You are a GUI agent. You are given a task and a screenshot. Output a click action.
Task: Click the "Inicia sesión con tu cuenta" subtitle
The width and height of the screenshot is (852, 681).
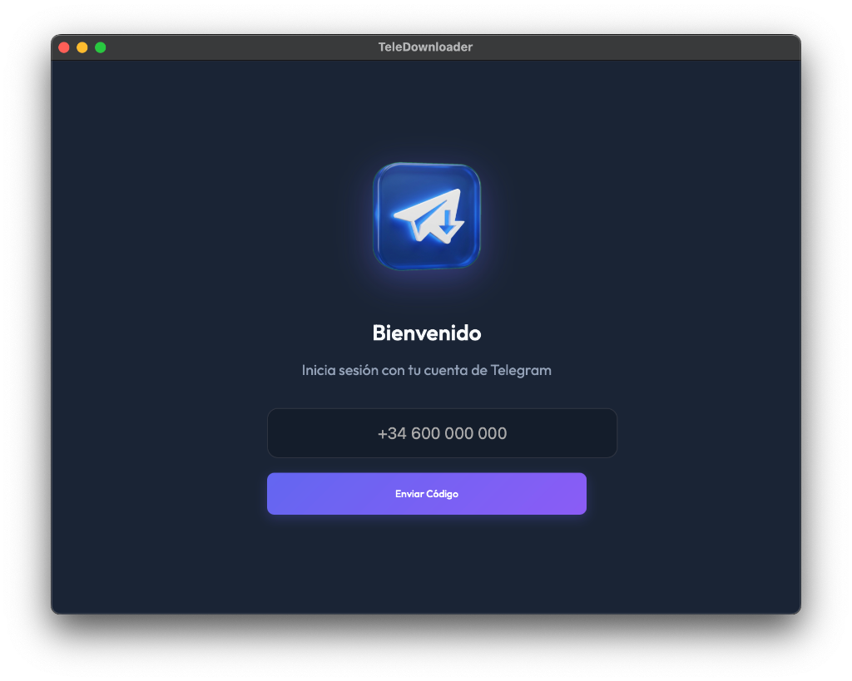click(x=383, y=370)
